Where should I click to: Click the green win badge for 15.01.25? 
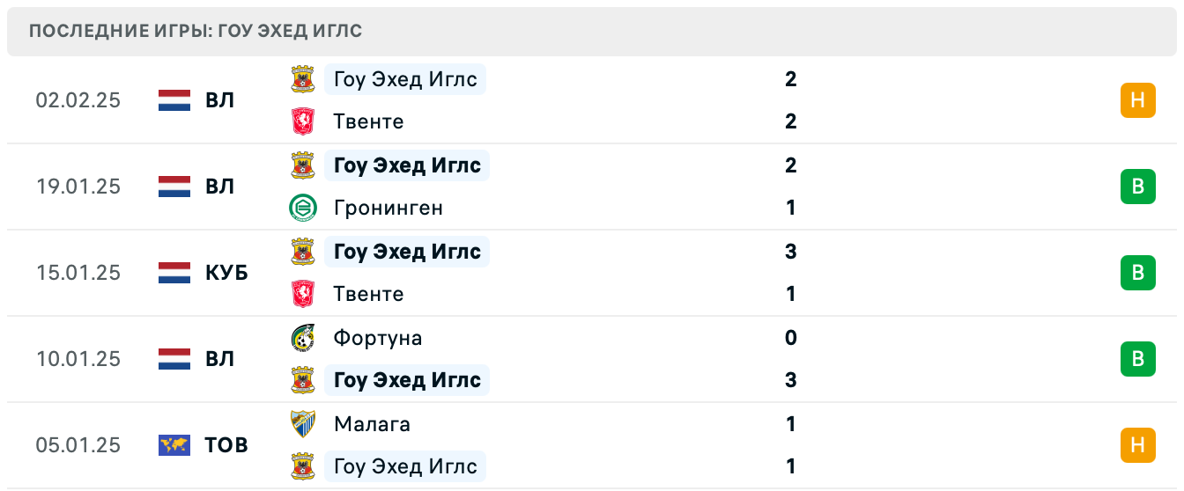1137,273
